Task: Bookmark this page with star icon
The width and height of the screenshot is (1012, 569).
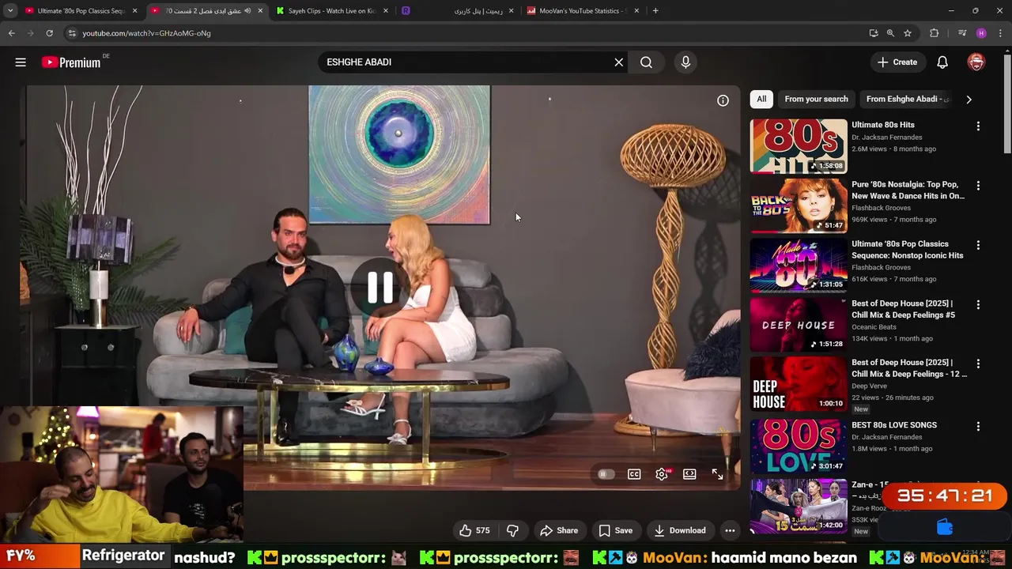Action: tap(908, 33)
